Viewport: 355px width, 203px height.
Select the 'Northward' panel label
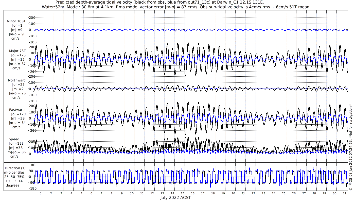click(x=17, y=80)
